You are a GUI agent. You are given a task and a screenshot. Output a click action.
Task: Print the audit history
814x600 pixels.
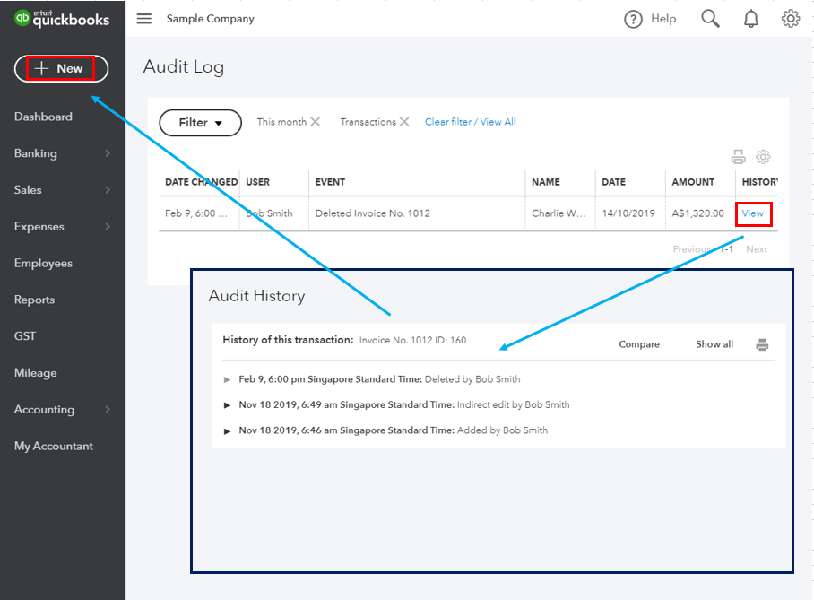tap(762, 344)
